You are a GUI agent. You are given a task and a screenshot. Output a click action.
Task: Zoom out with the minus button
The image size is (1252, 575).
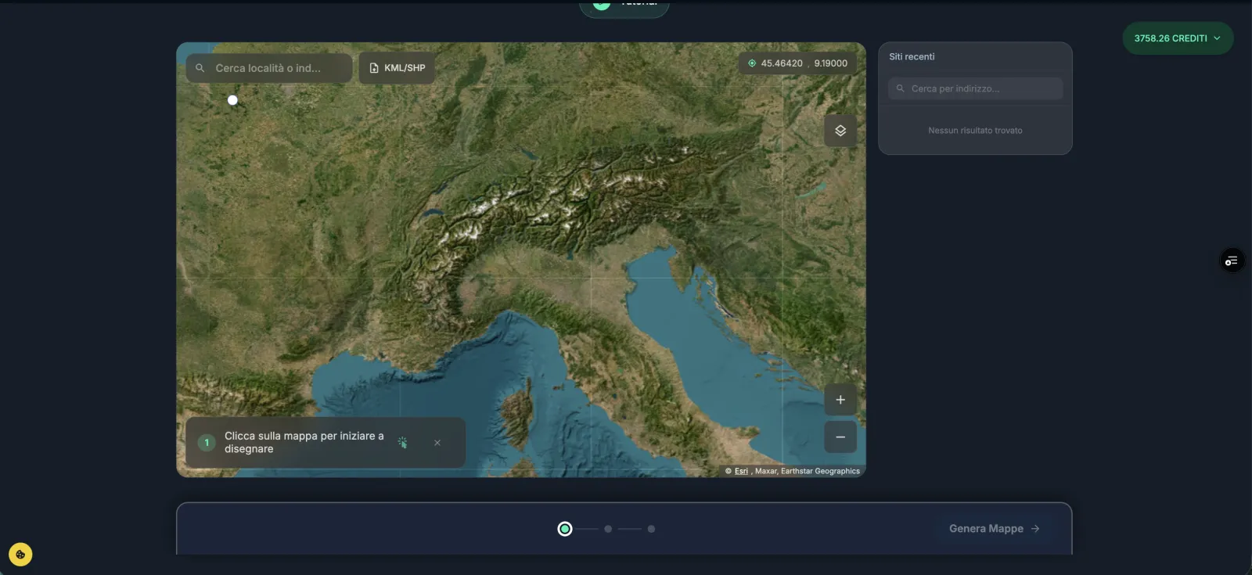840,437
